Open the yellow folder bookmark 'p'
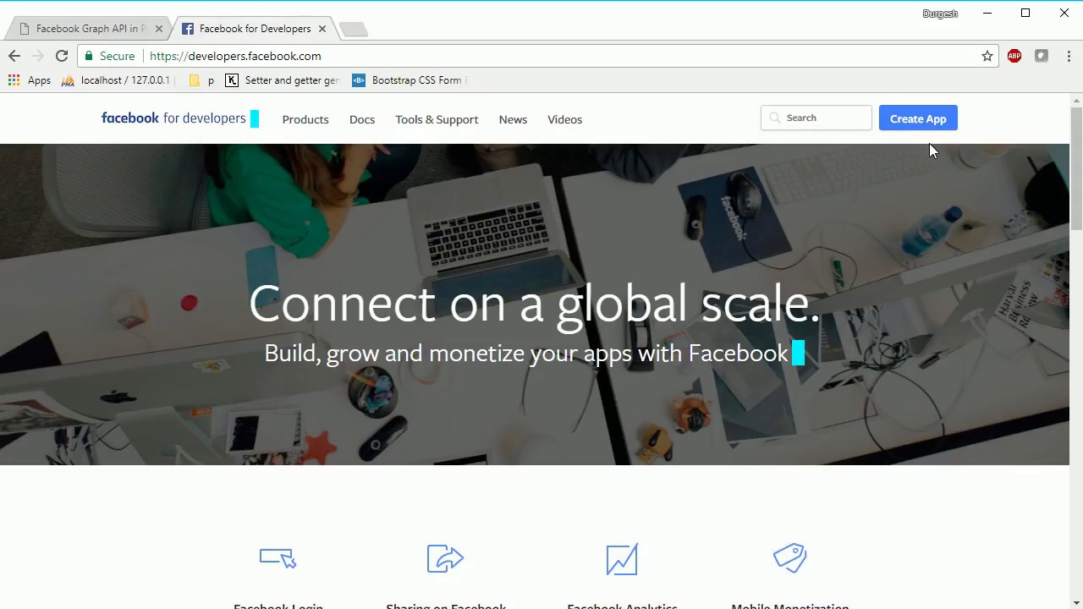 (x=202, y=80)
